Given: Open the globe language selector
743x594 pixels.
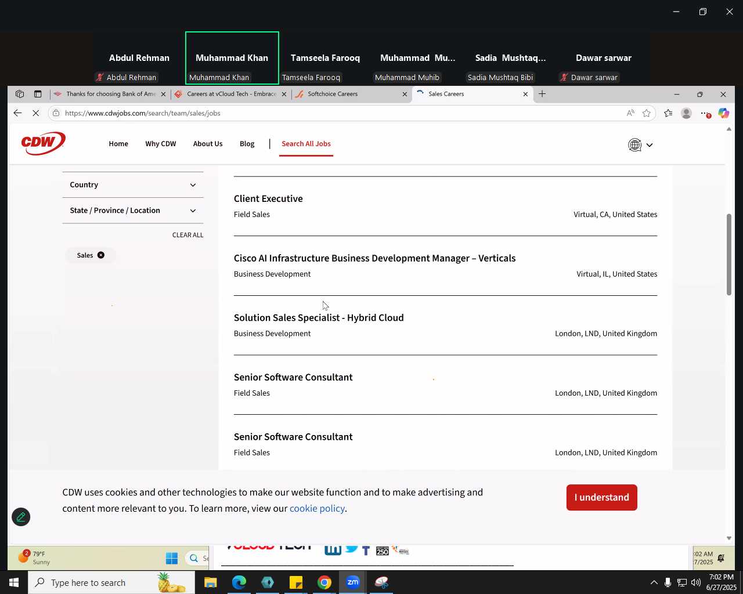Looking at the screenshot, I should [634, 145].
